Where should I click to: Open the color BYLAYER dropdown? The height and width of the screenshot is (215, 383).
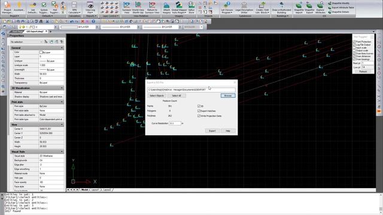97,27
